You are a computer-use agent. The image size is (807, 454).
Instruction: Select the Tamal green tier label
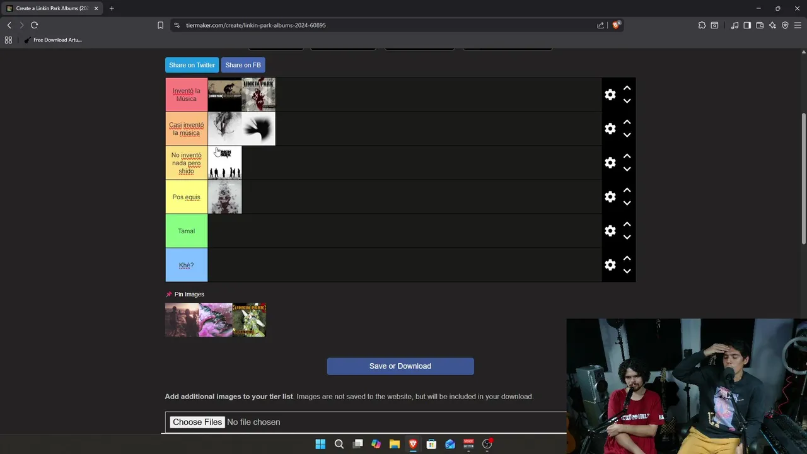pyautogui.click(x=187, y=231)
